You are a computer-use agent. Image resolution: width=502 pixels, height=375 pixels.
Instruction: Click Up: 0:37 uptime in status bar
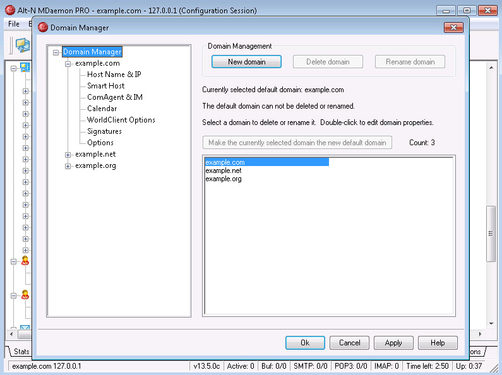coord(469,366)
